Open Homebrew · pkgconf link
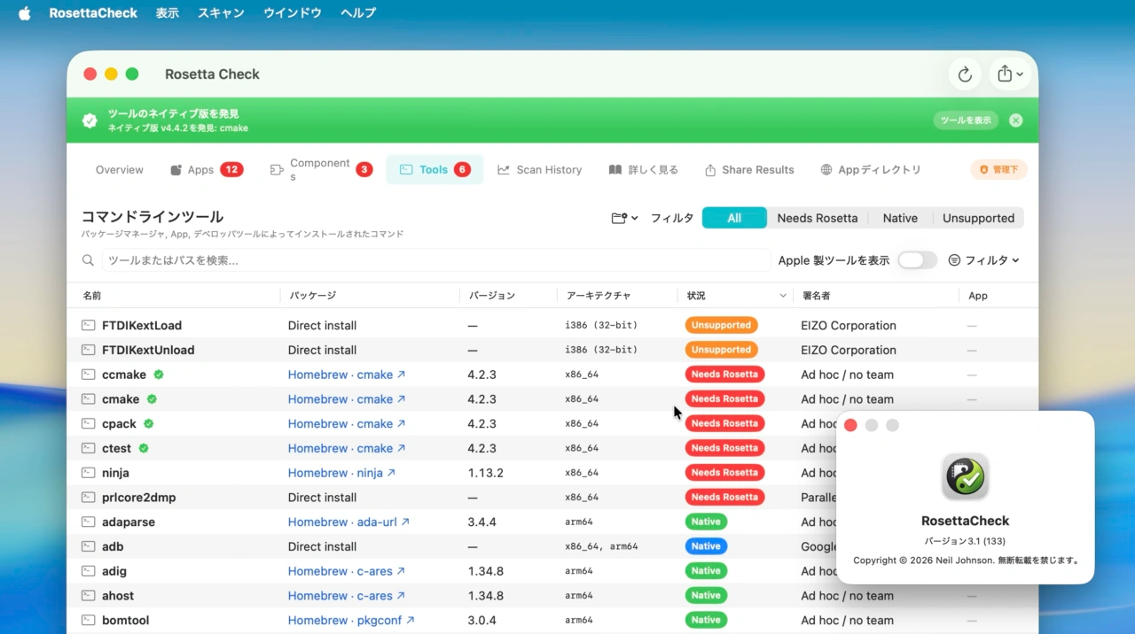This screenshot has height=634, width=1135. coord(351,621)
